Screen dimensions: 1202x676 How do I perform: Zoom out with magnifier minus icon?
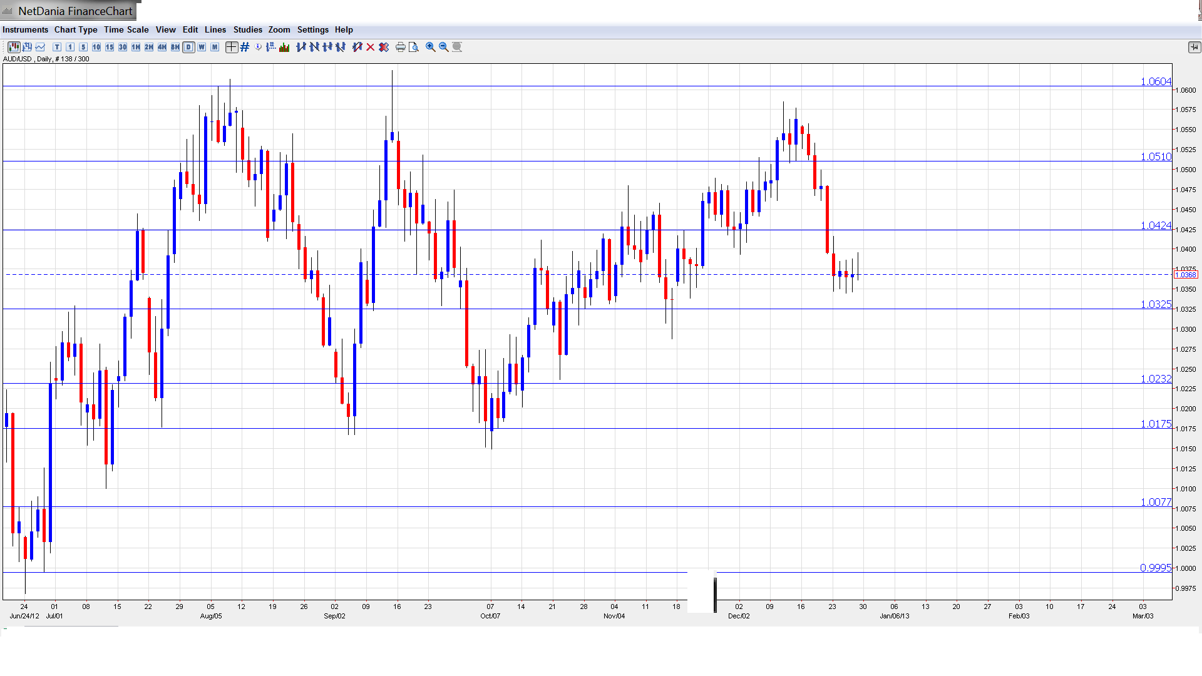tap(444, 47)
